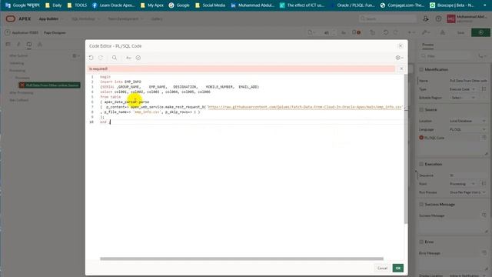Click the Oracle APEX logo

point(18,18)
